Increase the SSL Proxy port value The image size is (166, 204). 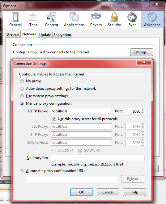(x=143, y=125)
